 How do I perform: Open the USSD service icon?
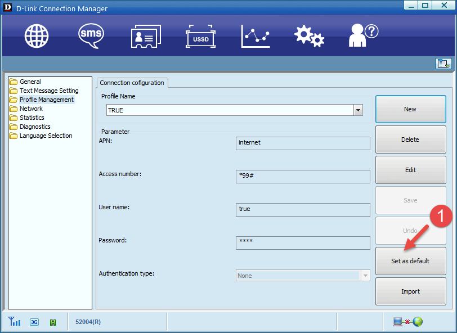200,37
